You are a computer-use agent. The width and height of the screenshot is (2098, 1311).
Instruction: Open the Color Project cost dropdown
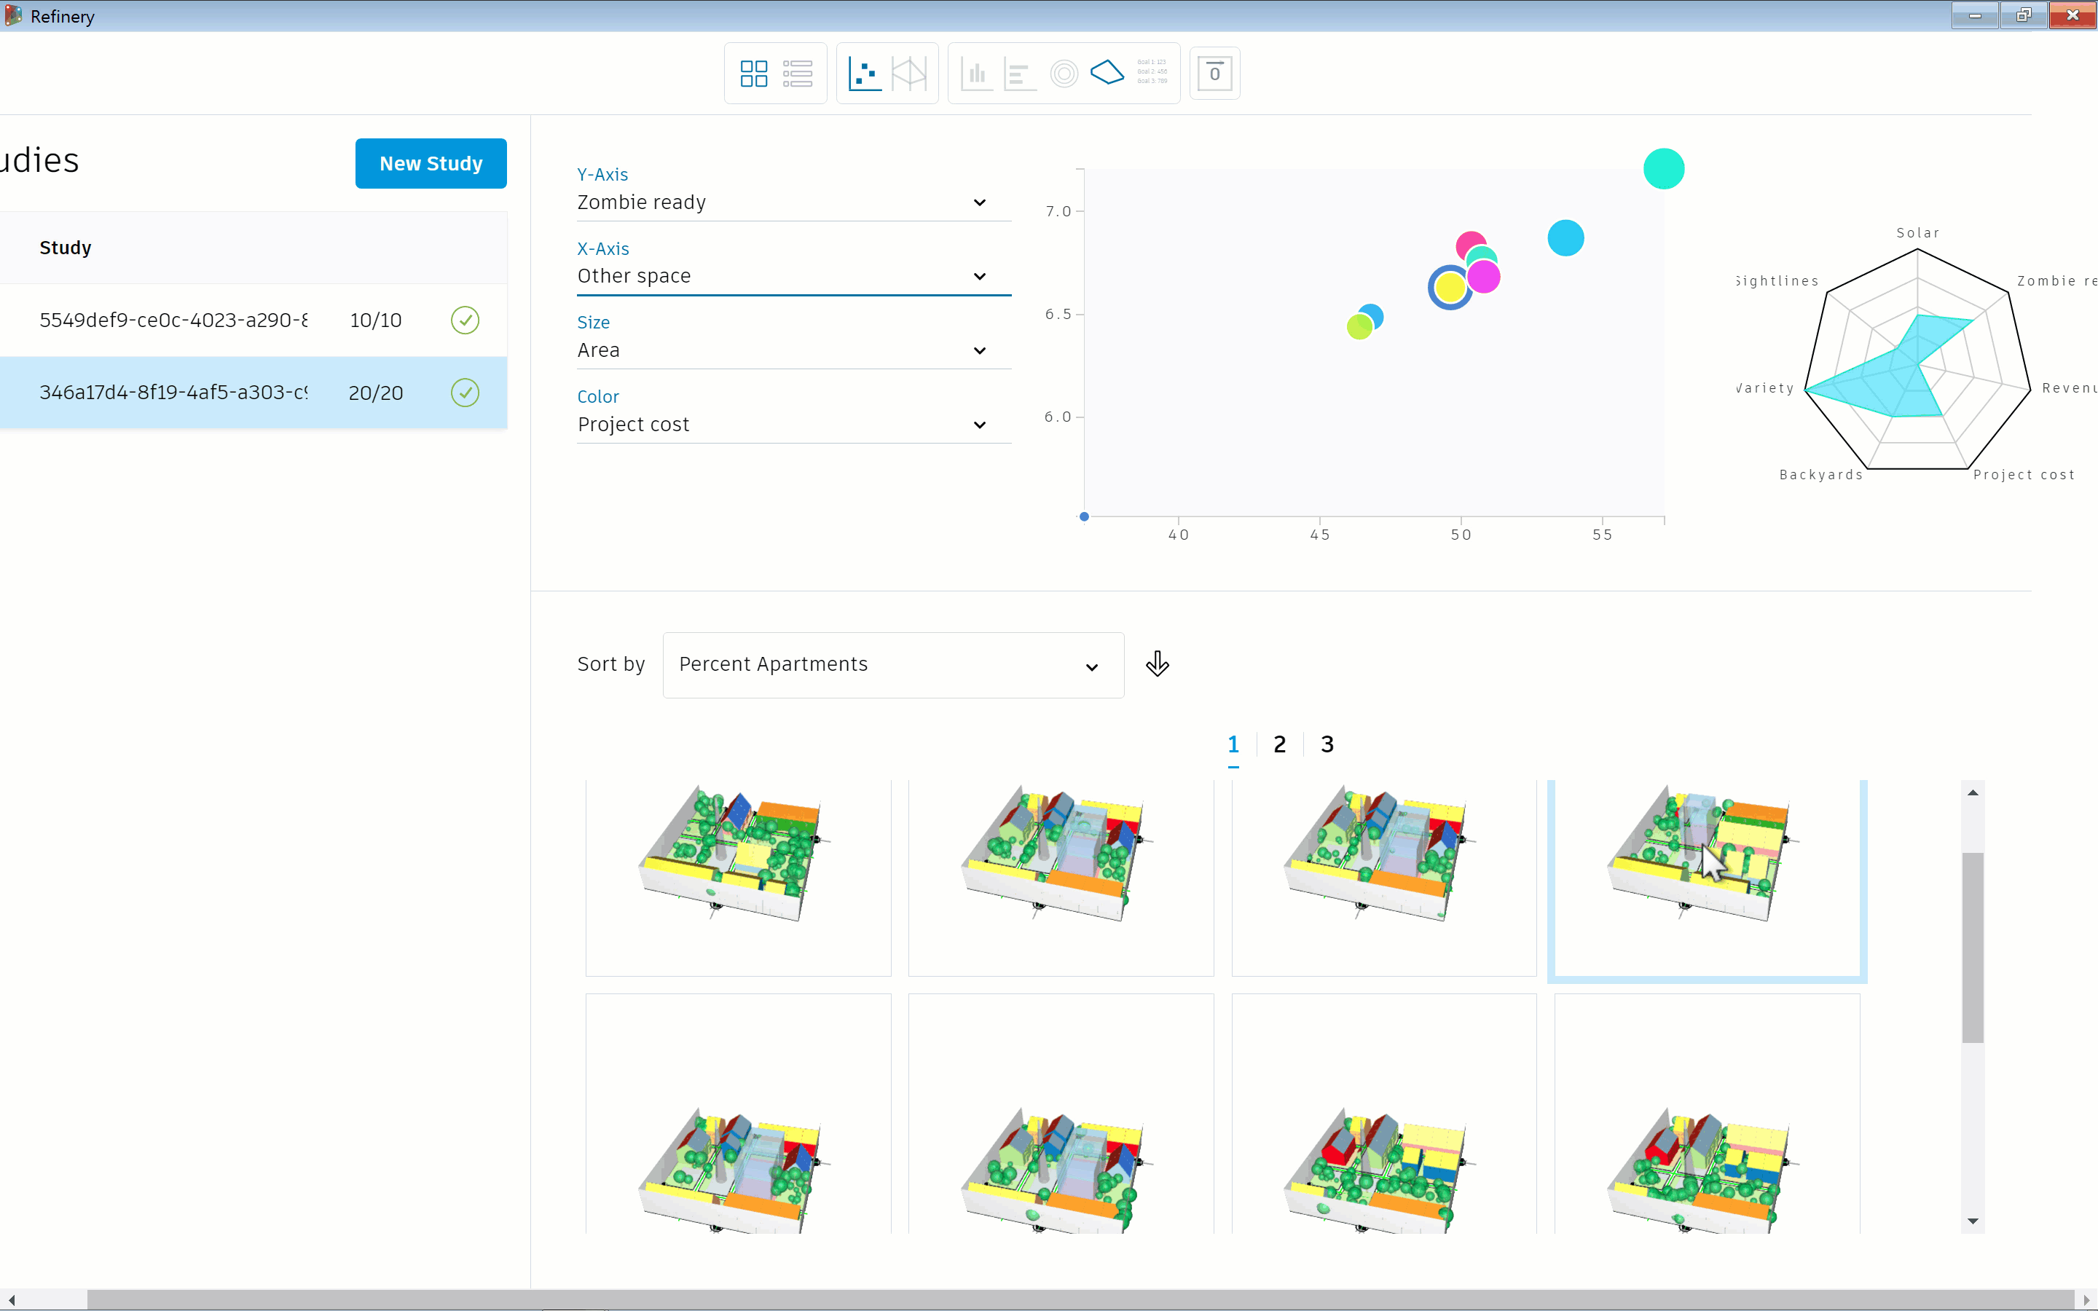pyautogui.click(x=793, y=425)
